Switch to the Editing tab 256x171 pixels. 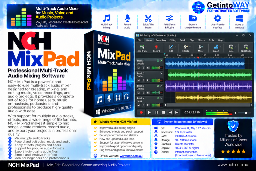(173, 40)
